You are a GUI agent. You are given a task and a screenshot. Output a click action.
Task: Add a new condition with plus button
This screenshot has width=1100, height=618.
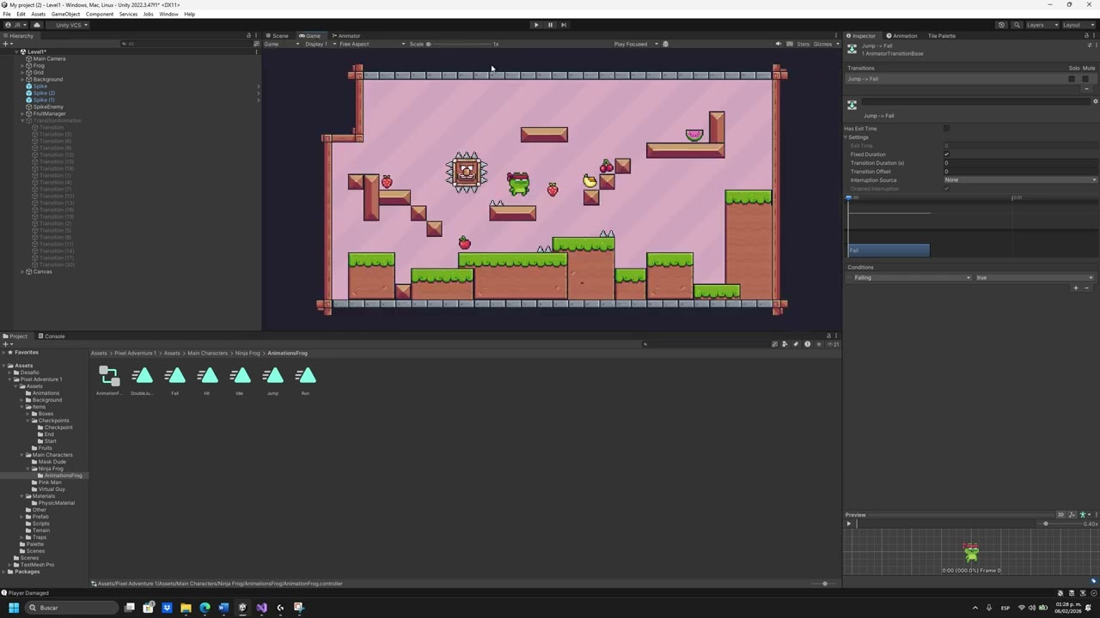tap(1075, 288)
